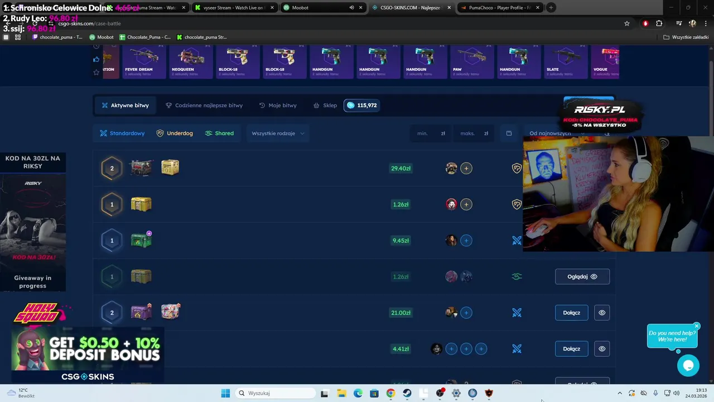Join the empty slot in the 21.00zł battle

click(466, 313)
